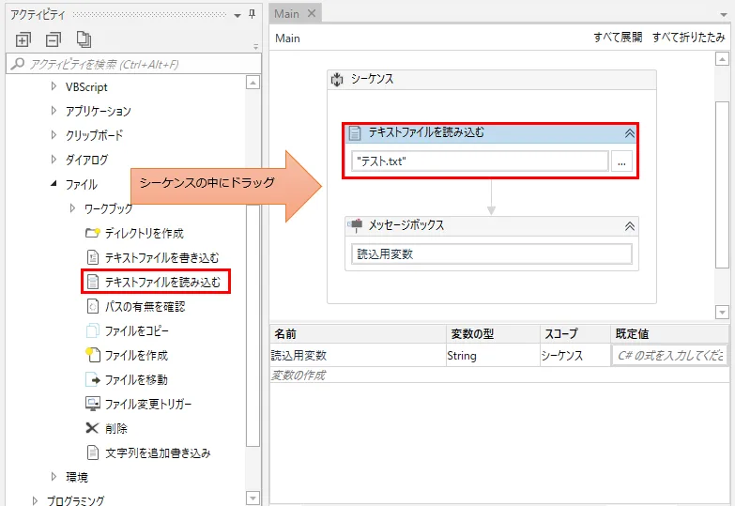Collapse the テキストファイルを読み込む activity
This screenshot has width=735, height=506.
click(630, 133)
